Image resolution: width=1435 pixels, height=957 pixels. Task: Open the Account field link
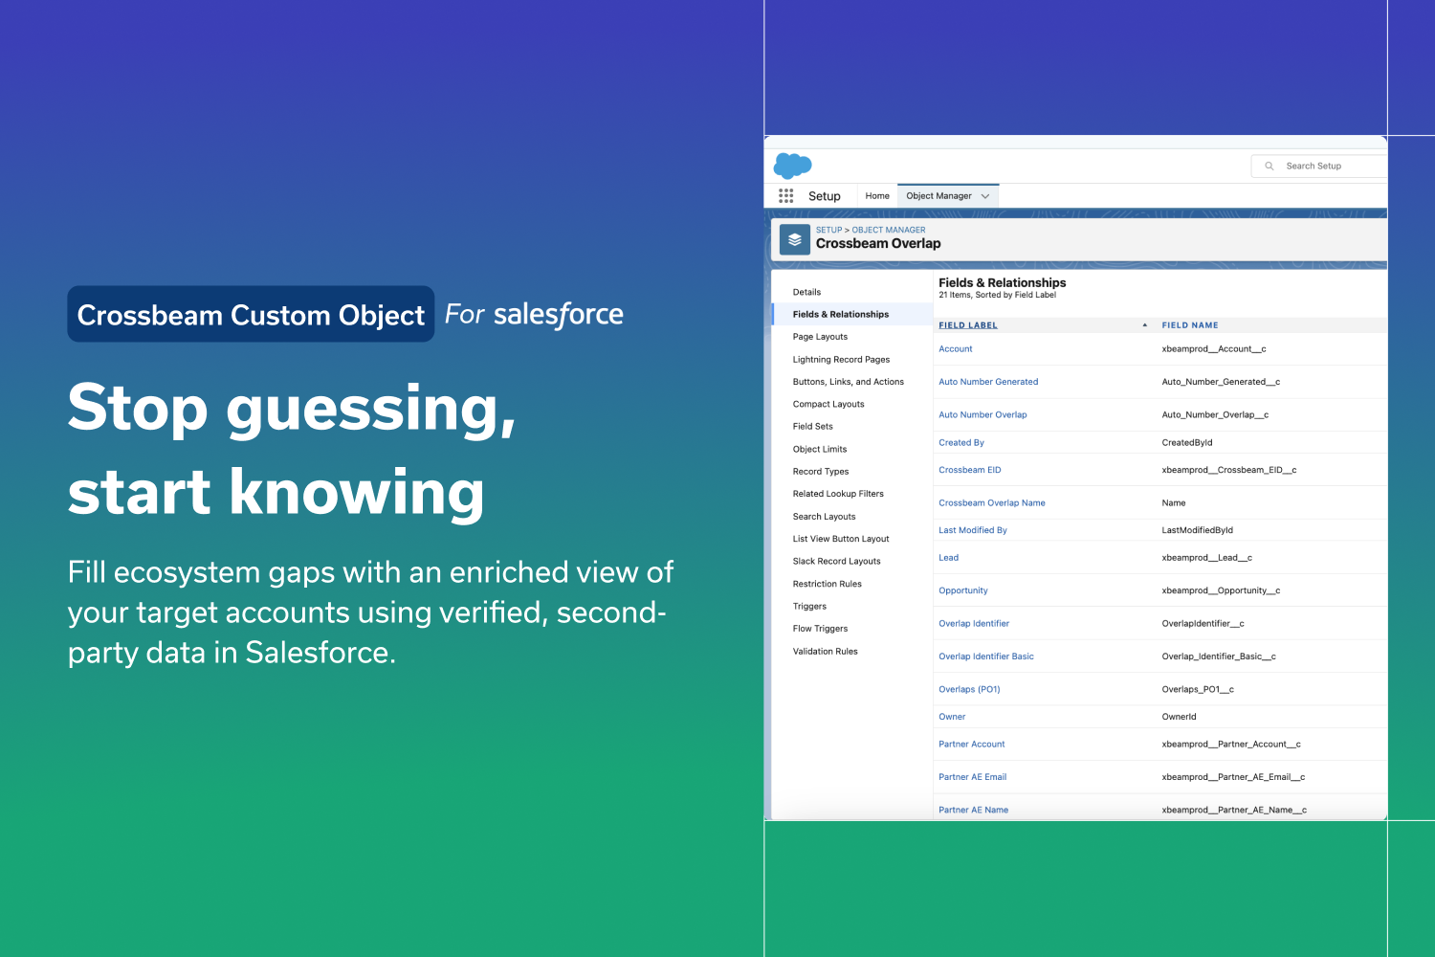tap(955, 349)
